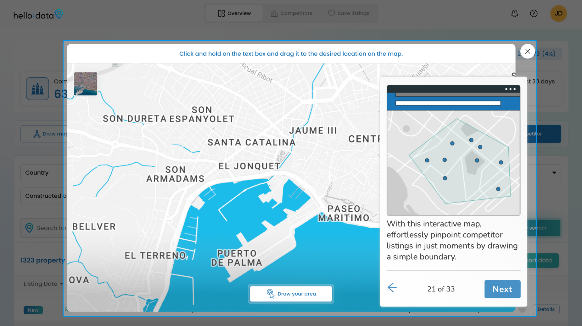
Task: Click the El Terreno map label
Action: pos(155,256)
